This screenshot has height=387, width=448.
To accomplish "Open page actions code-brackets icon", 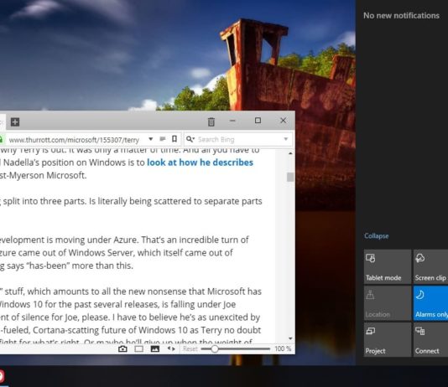I will click(171, 348).
